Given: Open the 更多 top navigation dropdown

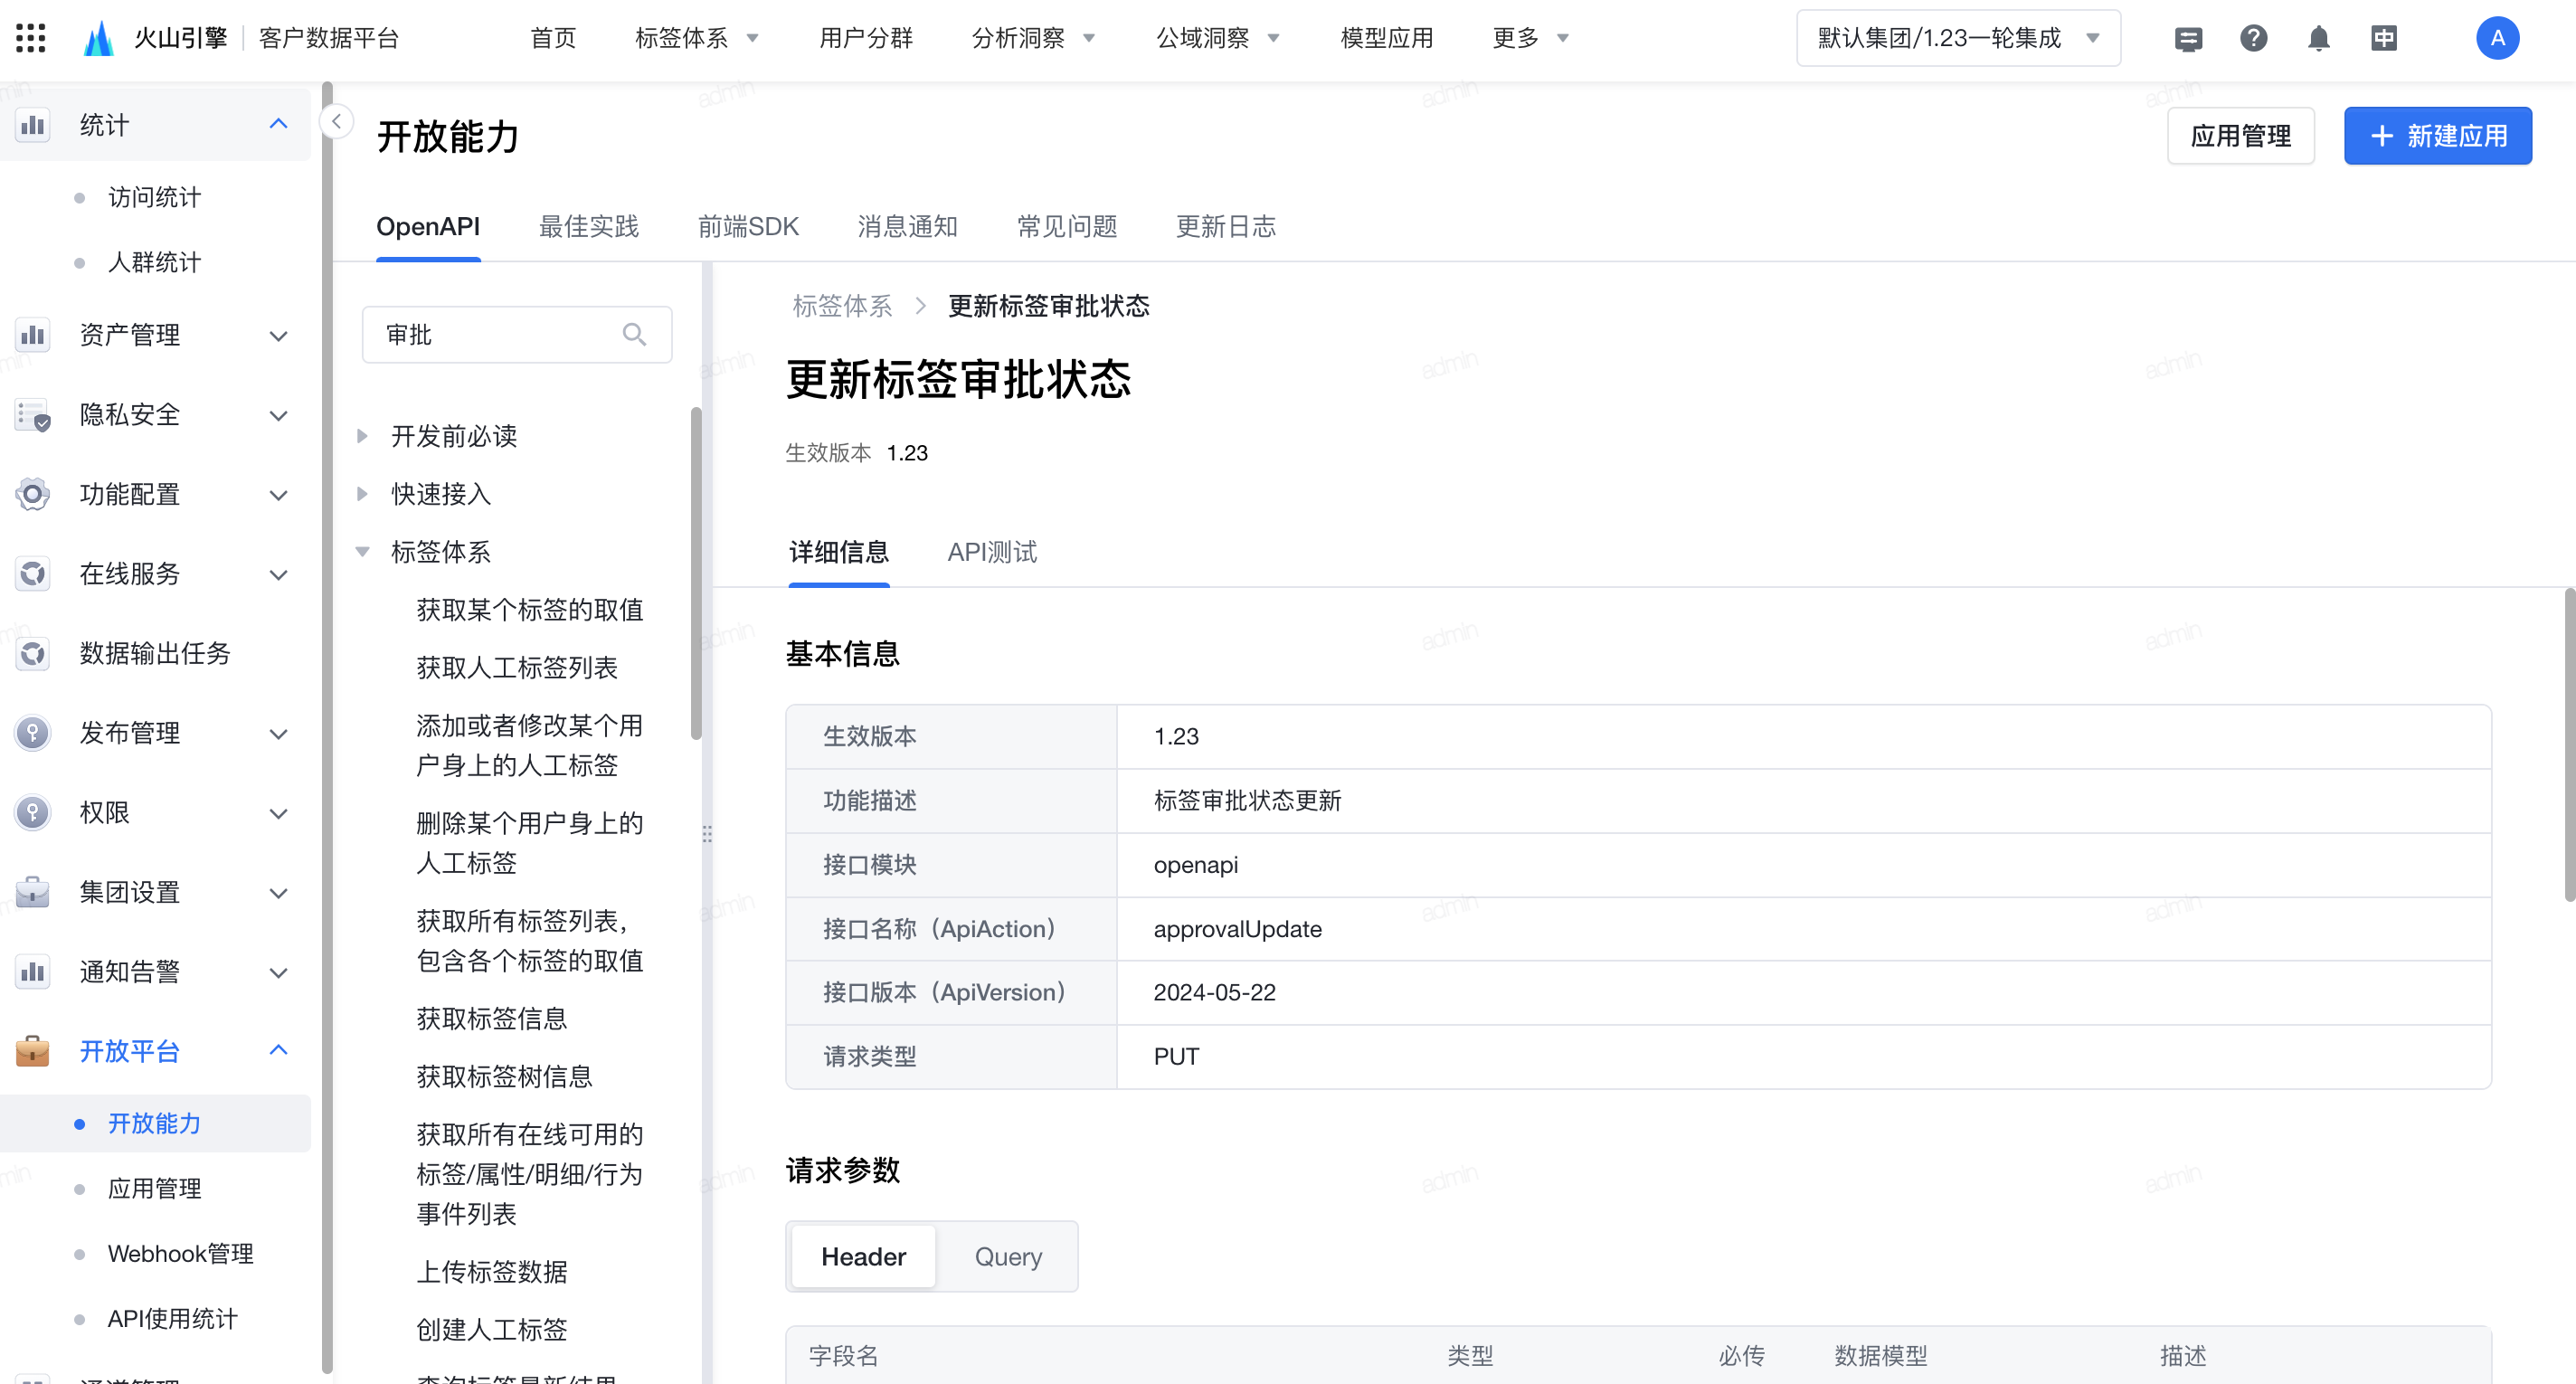Looking at the screenshot, I should point(1531,38).
